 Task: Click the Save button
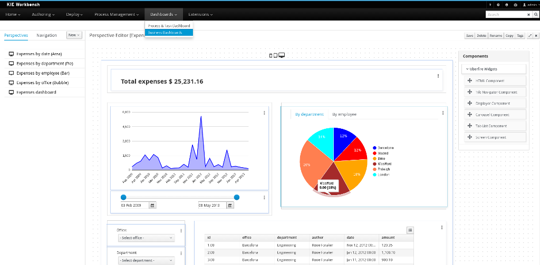(469, 36)
